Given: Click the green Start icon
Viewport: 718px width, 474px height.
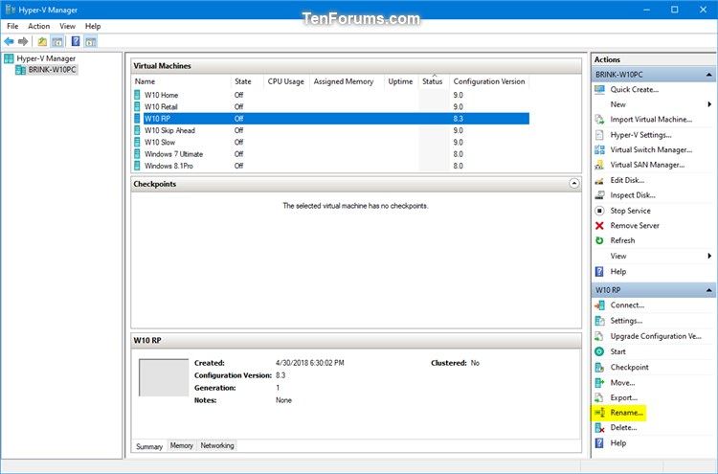Looking at the screenshot, I should 599,351.
